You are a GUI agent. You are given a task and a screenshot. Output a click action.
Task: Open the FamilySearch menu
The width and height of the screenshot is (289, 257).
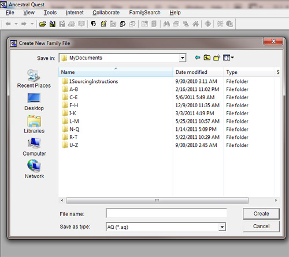[144, 13]
